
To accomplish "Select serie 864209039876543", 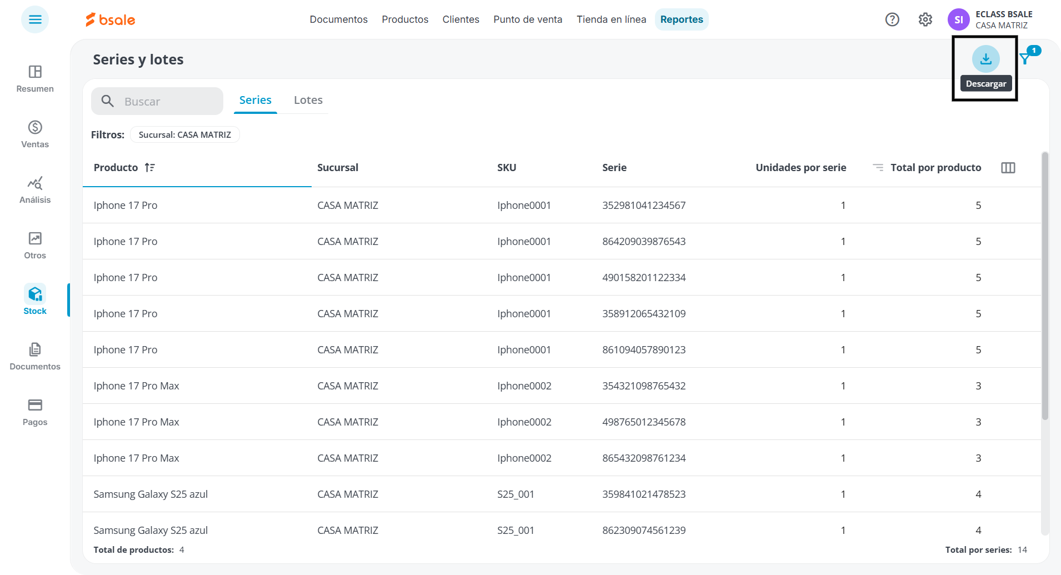I will (x=644, y=241).
